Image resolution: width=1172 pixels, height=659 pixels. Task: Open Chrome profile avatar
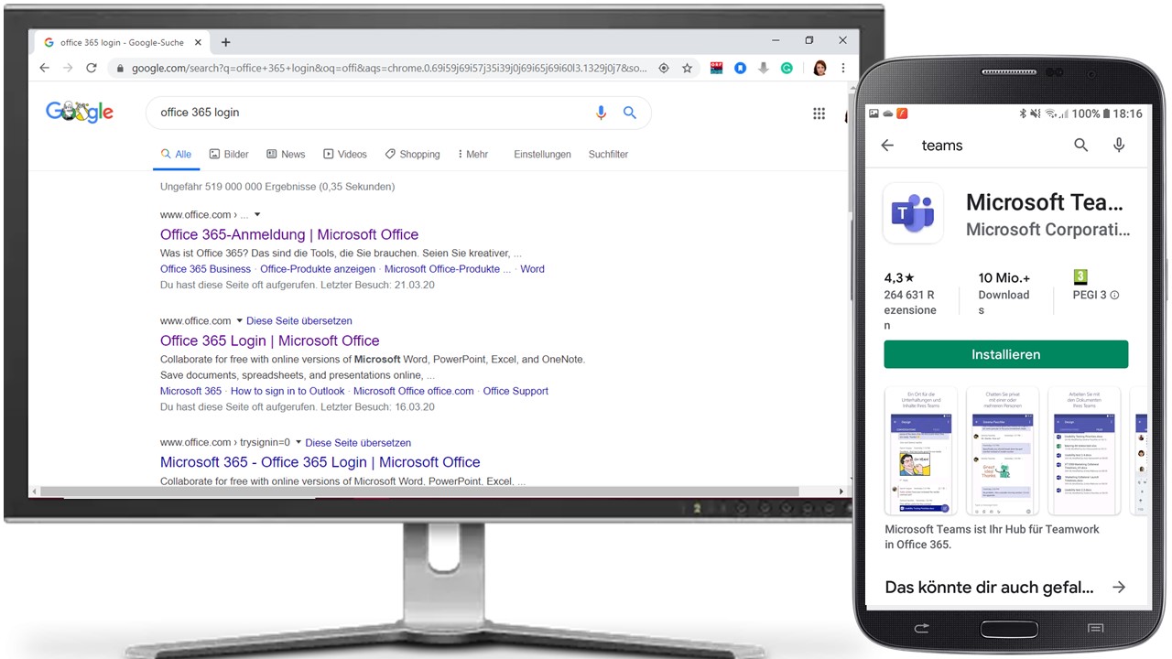pos(819,68)
